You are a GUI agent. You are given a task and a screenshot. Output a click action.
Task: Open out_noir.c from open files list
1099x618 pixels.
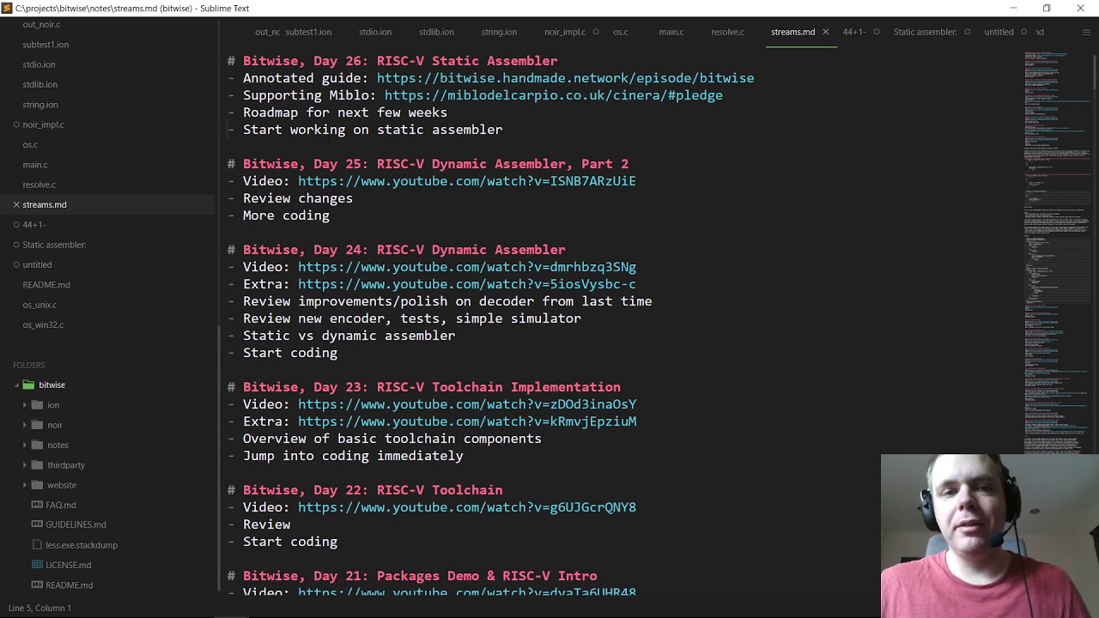[x=41, y=24]
